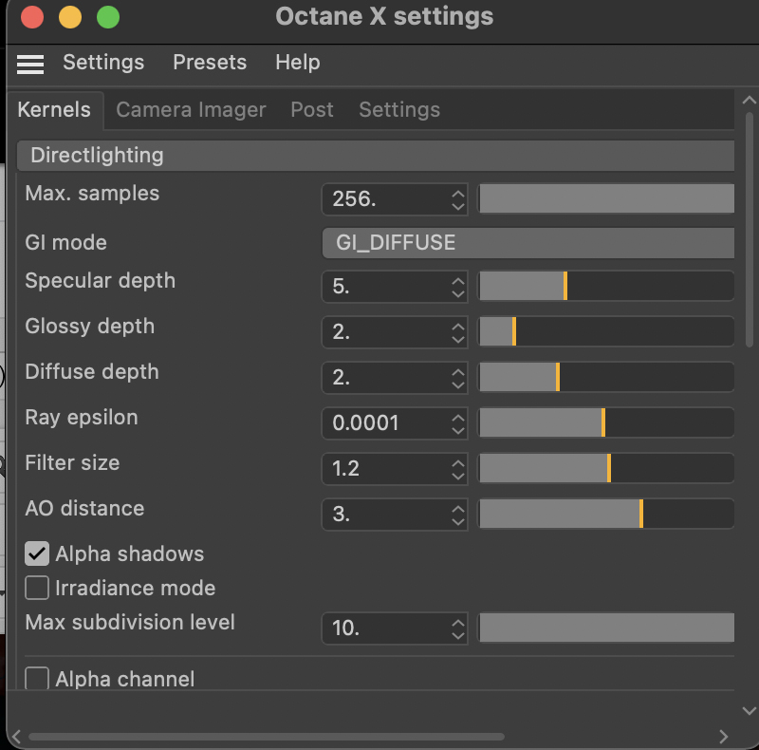Click the Ray epsilon stepper arrows
Viewport: 759px width, 750px height.
[458, 423]
